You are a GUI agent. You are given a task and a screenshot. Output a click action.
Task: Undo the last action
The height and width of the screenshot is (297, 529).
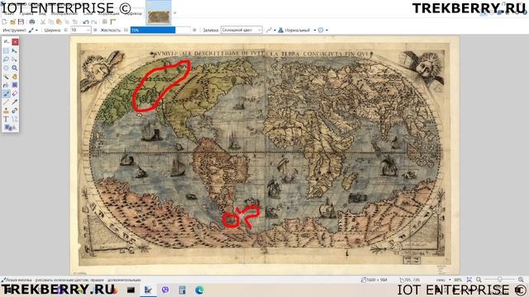tap(86, 22)
